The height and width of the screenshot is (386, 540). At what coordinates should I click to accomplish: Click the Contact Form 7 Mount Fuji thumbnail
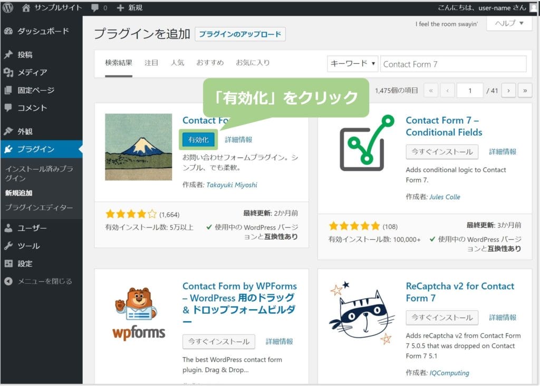click(x=139, y=147)
